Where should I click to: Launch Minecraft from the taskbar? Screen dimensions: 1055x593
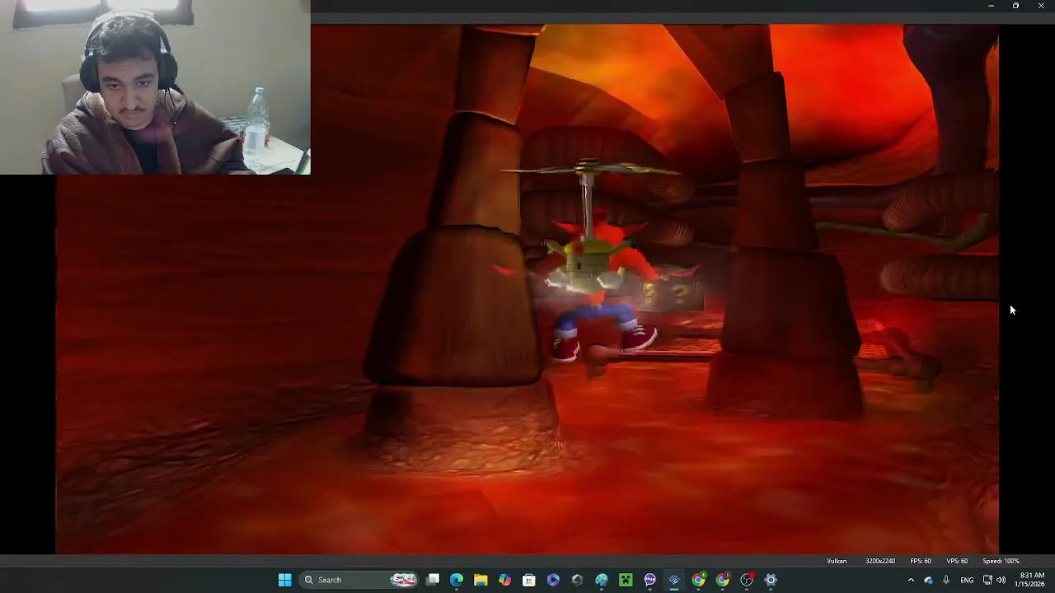(x=626, y=580)
